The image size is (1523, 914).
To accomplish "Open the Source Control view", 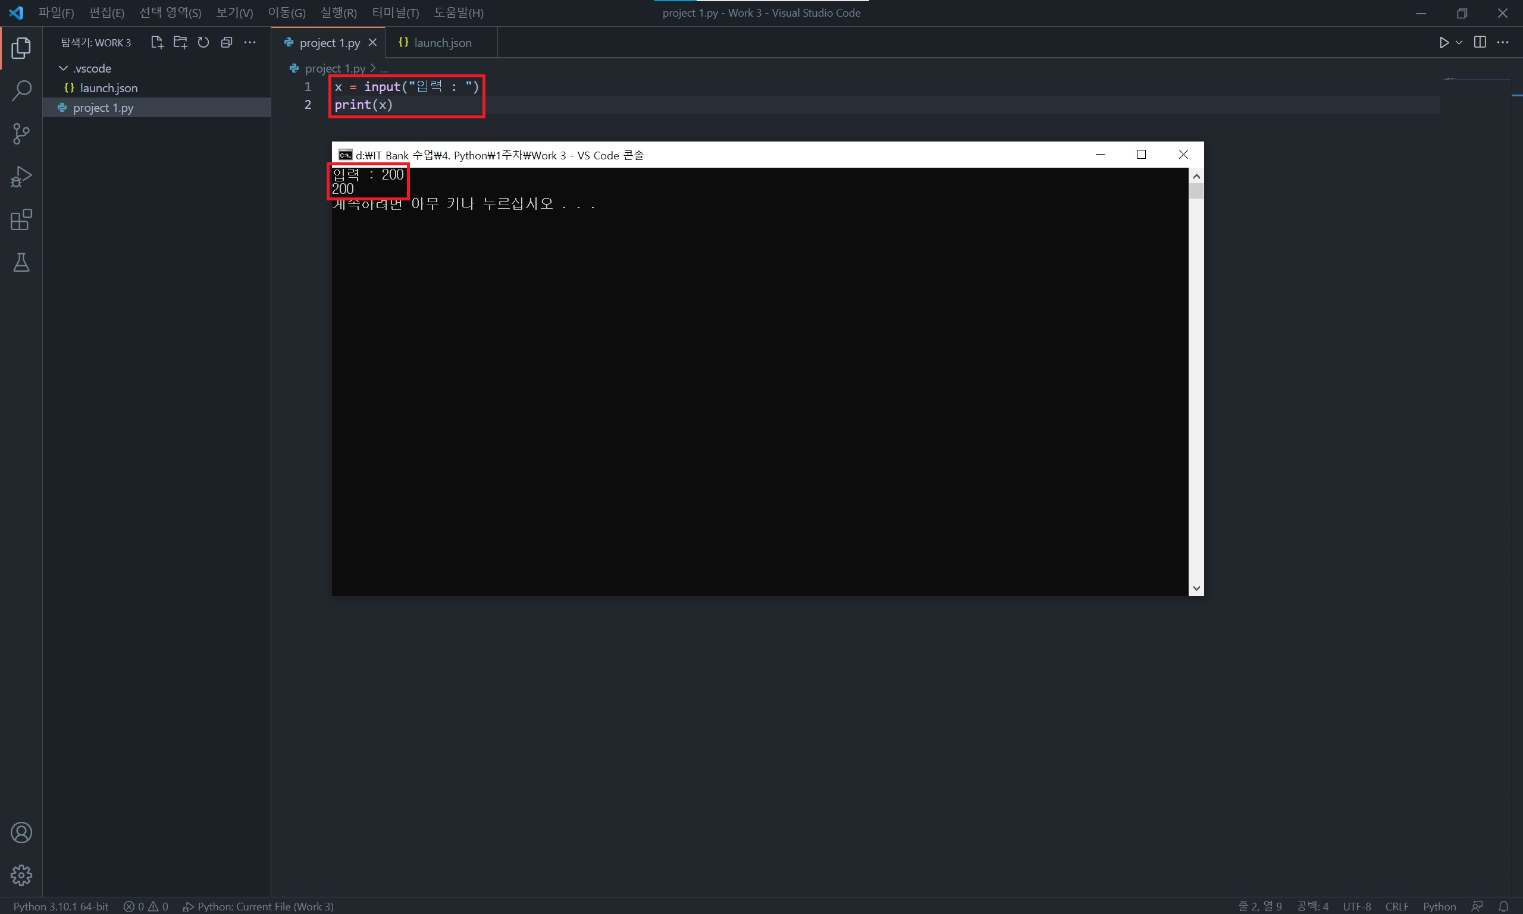I will coord(21,134).
